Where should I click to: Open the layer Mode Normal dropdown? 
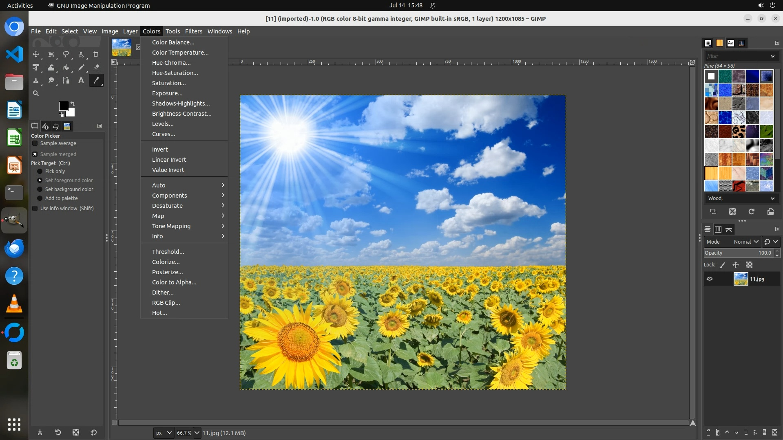745,242
